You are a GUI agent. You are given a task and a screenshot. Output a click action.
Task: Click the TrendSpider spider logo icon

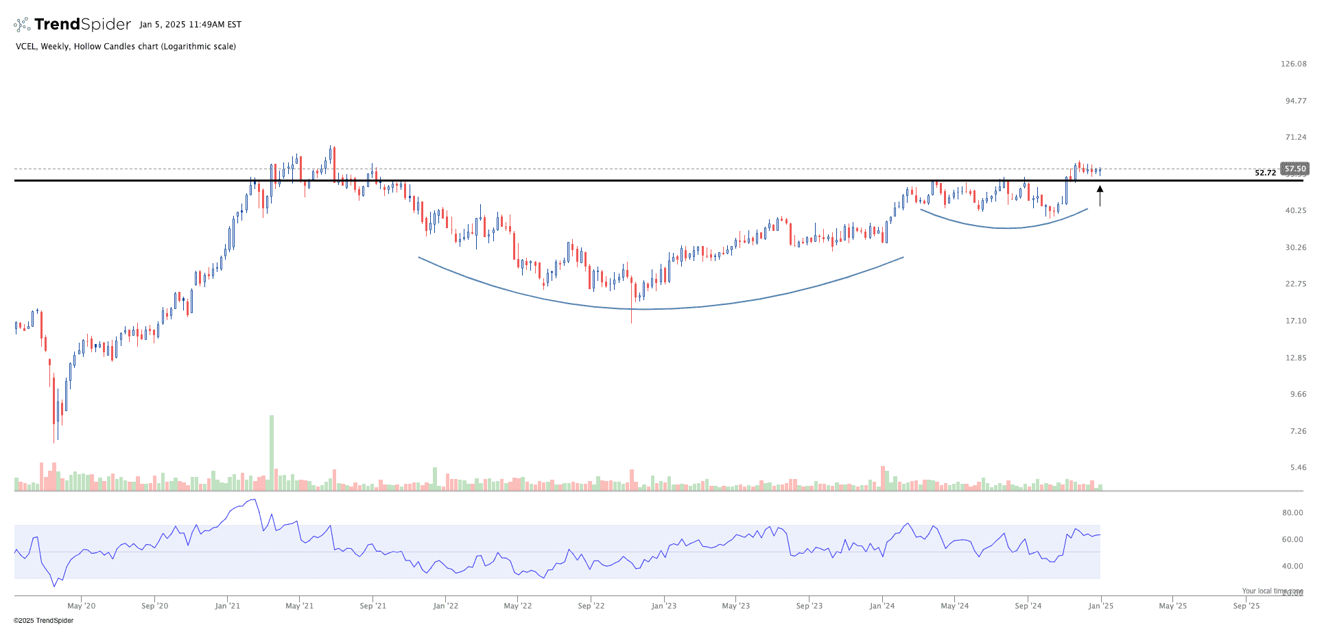(x=22, y=25)
